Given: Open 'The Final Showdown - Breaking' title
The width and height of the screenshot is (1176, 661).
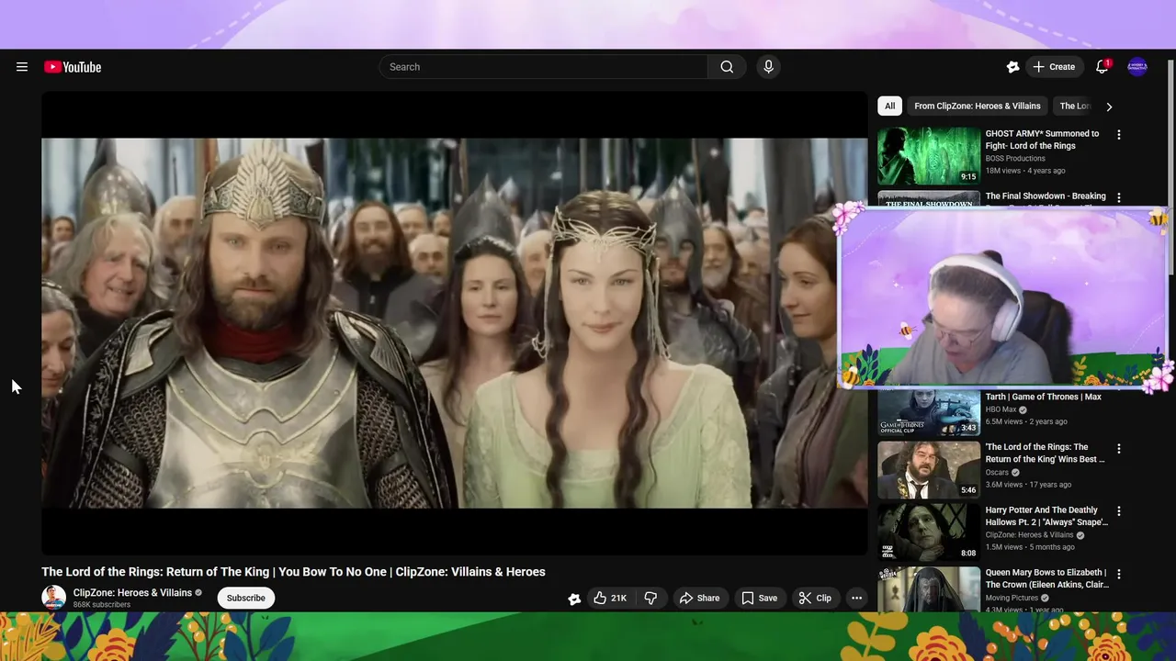Looking at the screenshot, I should coord(1046,196).
